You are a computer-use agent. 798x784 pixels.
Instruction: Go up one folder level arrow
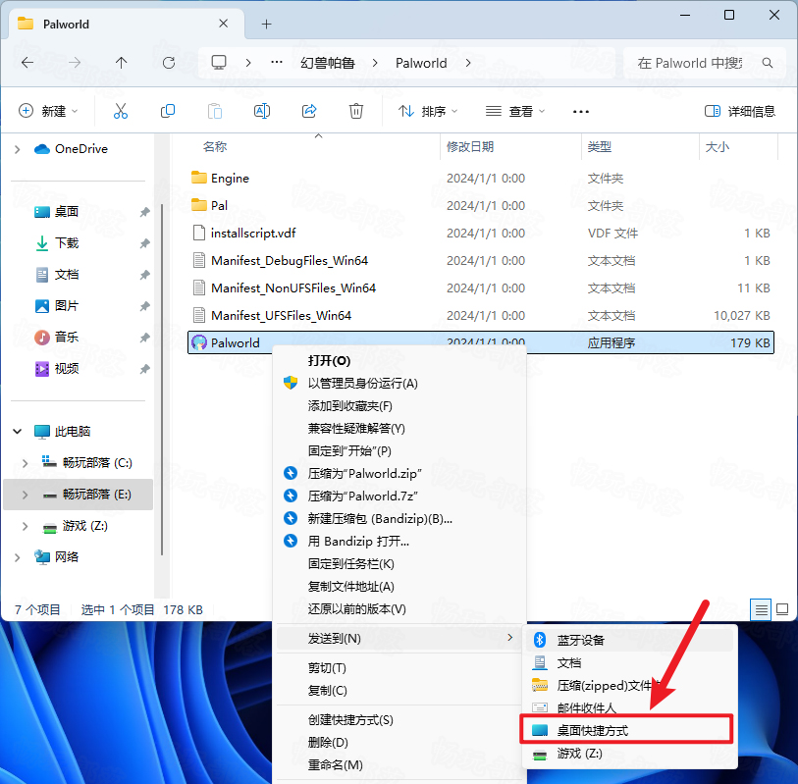coord(121,63)
